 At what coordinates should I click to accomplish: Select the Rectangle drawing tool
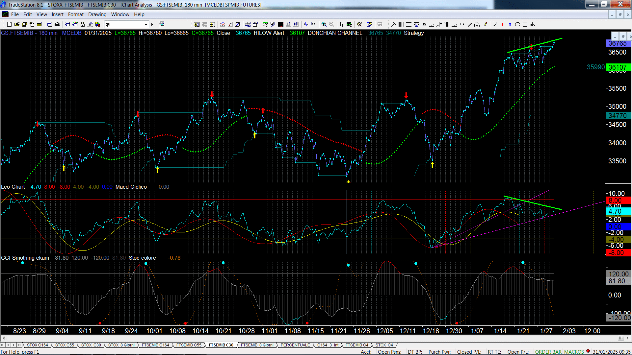pyautogui.click(x=525, y=24)
